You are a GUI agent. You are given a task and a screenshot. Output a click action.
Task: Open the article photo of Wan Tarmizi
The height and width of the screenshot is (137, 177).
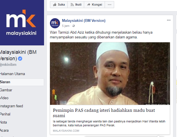[110, 74]
